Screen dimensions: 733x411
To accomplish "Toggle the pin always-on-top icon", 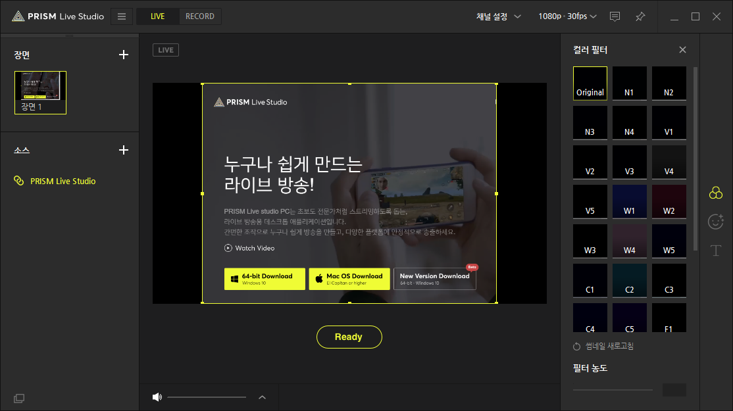I will pos(640,16).
